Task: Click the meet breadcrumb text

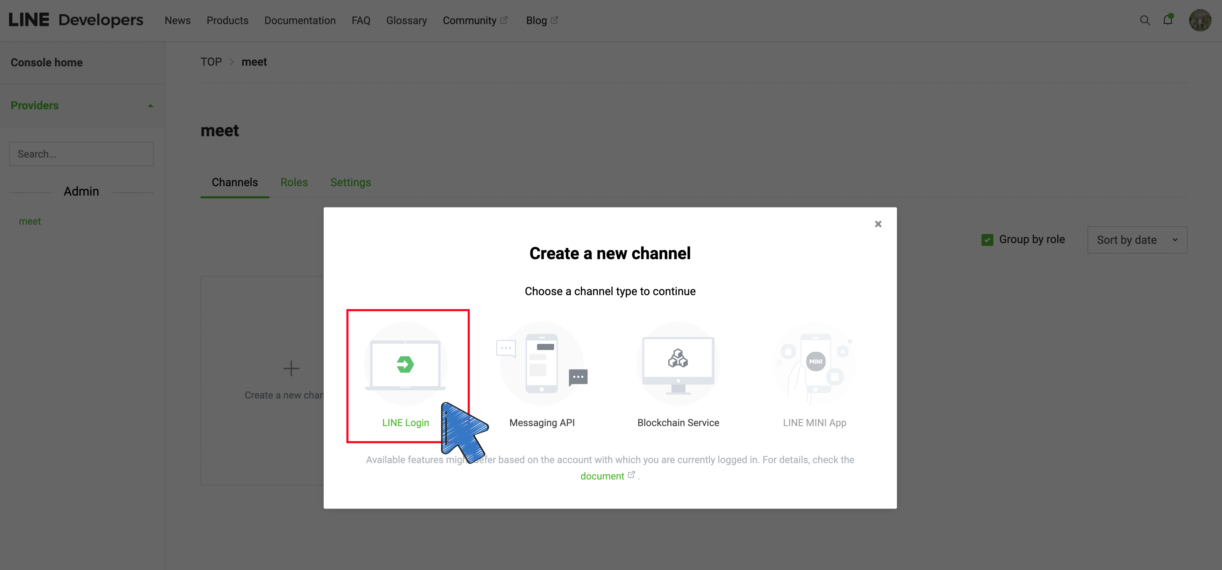Action: click(x=254, y=62)
